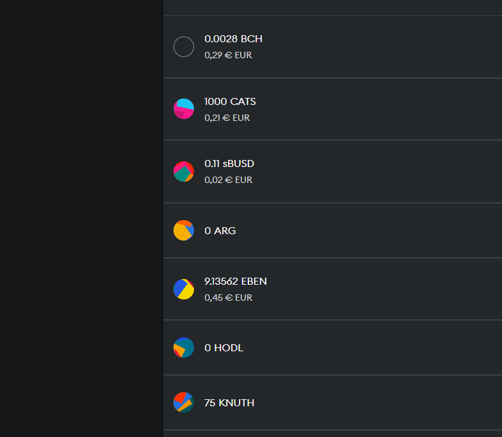This screenshot has width=502, height=437.
Task: Click the empty circle icon for BCH
Action: [x=183, y=47]
